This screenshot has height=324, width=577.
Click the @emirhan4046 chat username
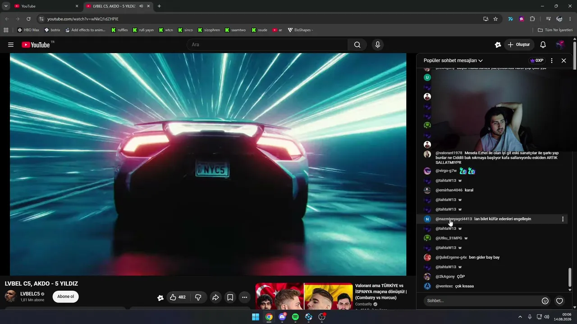click(449, 190)
